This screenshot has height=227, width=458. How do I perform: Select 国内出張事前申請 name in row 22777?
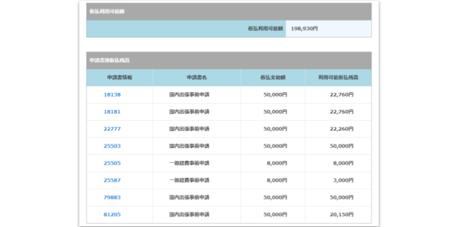pyautogui.click(x=189, y=129)
